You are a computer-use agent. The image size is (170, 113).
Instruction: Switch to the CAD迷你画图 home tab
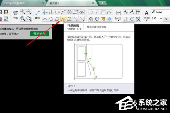point(14,3)
